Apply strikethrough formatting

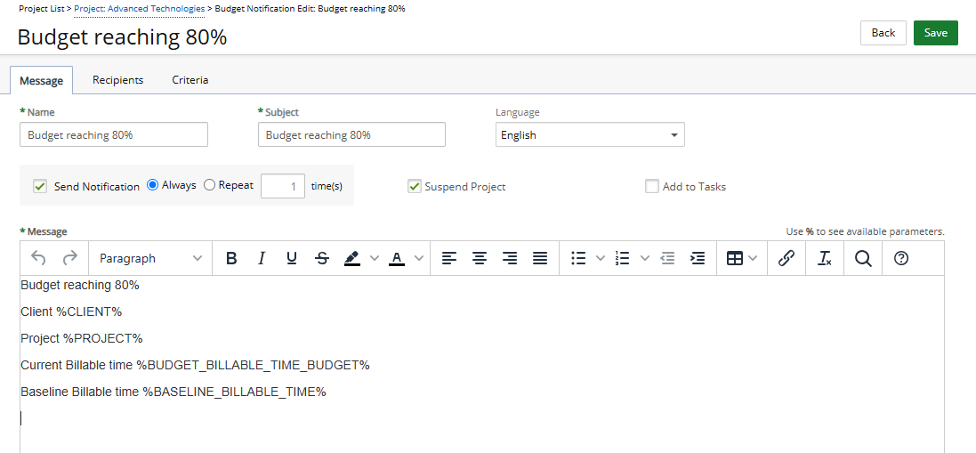coord(322,258)
